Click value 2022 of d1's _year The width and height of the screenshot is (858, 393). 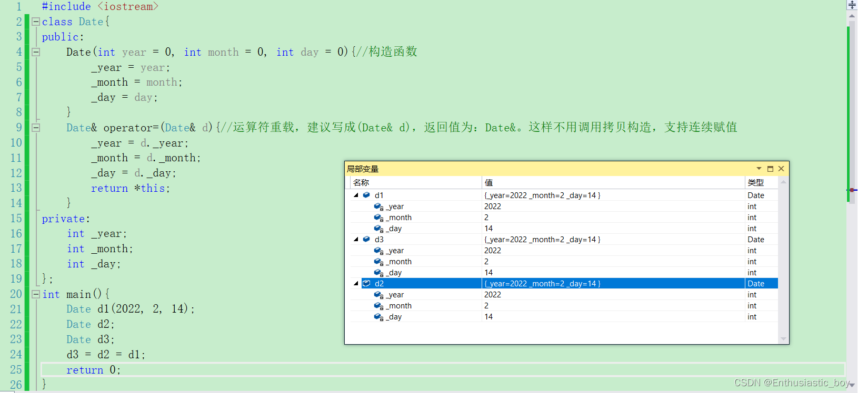(493, 206)
